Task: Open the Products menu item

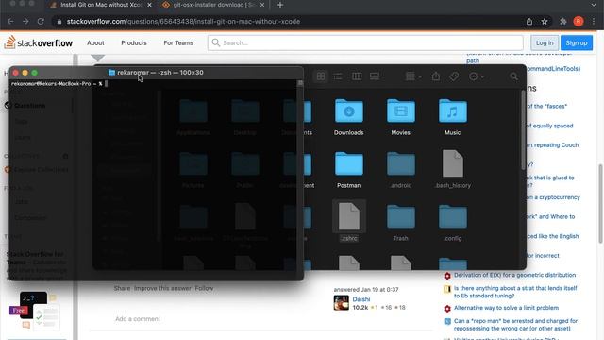Action: [134, 42]
